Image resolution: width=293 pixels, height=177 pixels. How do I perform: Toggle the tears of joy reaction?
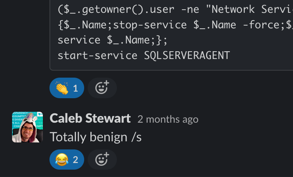pos(67,160)
